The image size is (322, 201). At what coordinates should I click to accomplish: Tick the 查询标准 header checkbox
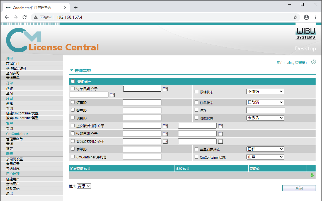[73, 81]
